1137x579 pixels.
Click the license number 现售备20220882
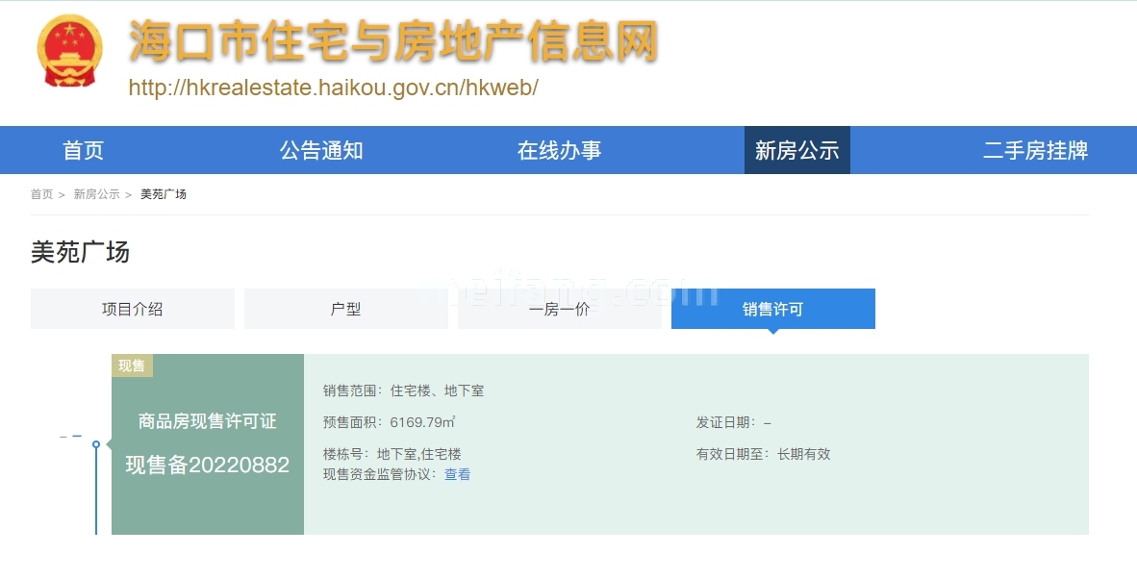207,466
